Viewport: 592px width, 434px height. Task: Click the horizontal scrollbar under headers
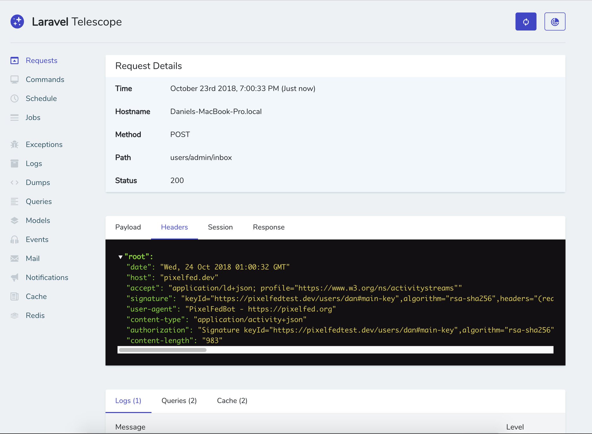pos(163,350)
